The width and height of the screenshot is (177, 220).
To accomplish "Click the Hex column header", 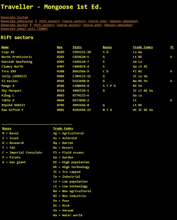I will (x=60, y=47).
